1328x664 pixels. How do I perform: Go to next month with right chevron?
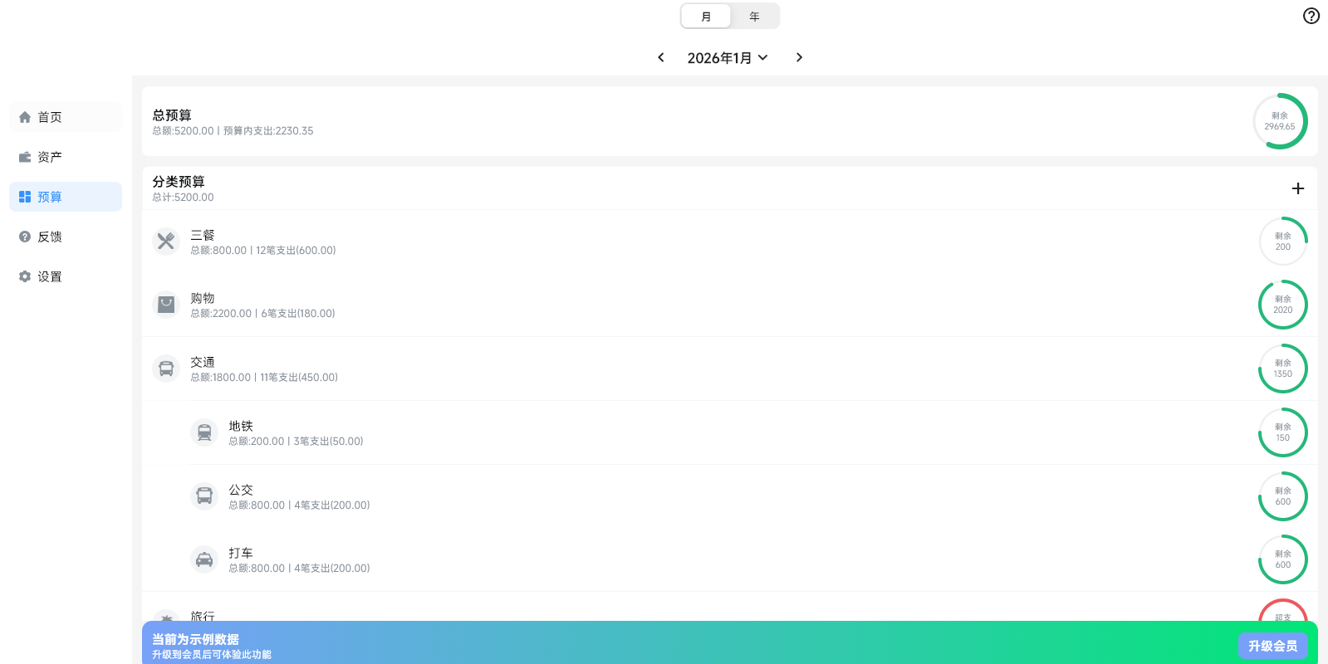pos(799,57)
